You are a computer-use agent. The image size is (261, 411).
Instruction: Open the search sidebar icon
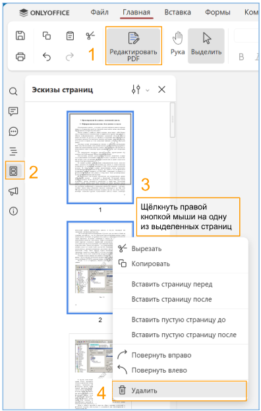pyautogui.click(x=13, y=92)
